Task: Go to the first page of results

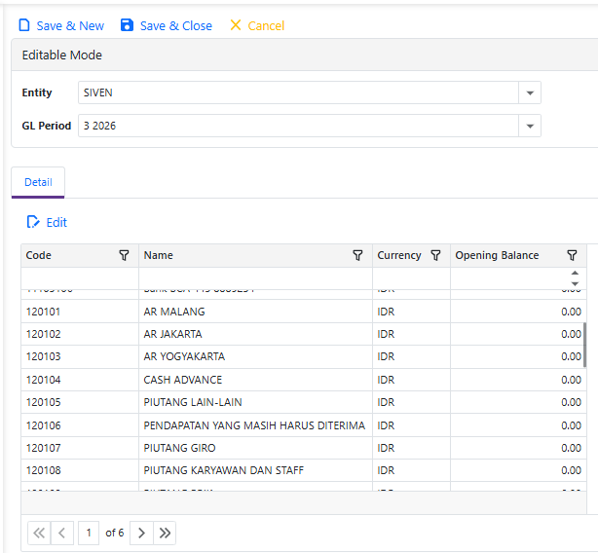Action: click(39, 533)
